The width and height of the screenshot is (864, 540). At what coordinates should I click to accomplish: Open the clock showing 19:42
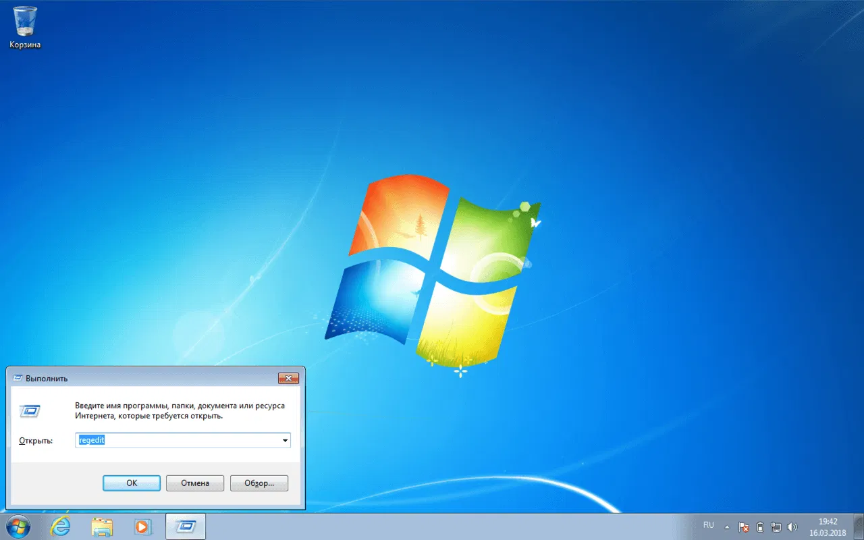(828, 526)
